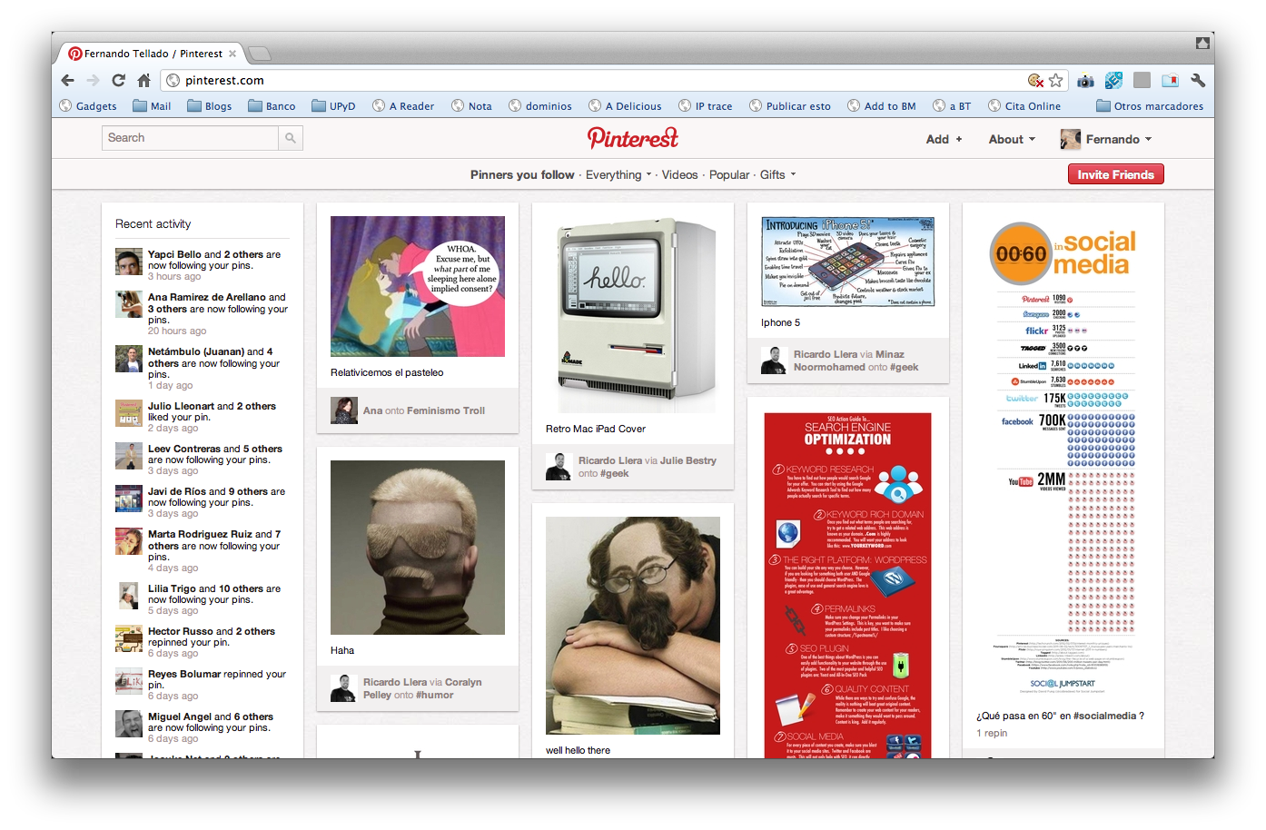Switch to the Popular feed

(x=729, y=175)
